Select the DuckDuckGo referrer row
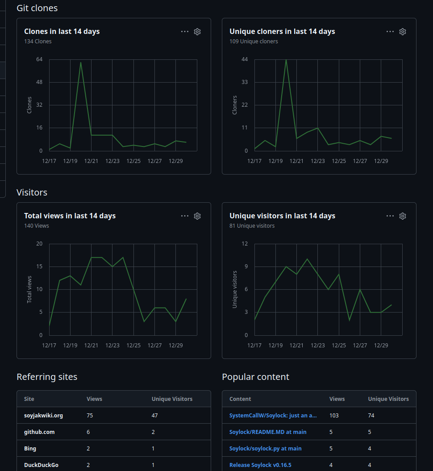The height and width of the screenshot is (471, 433). pos(41,465)
